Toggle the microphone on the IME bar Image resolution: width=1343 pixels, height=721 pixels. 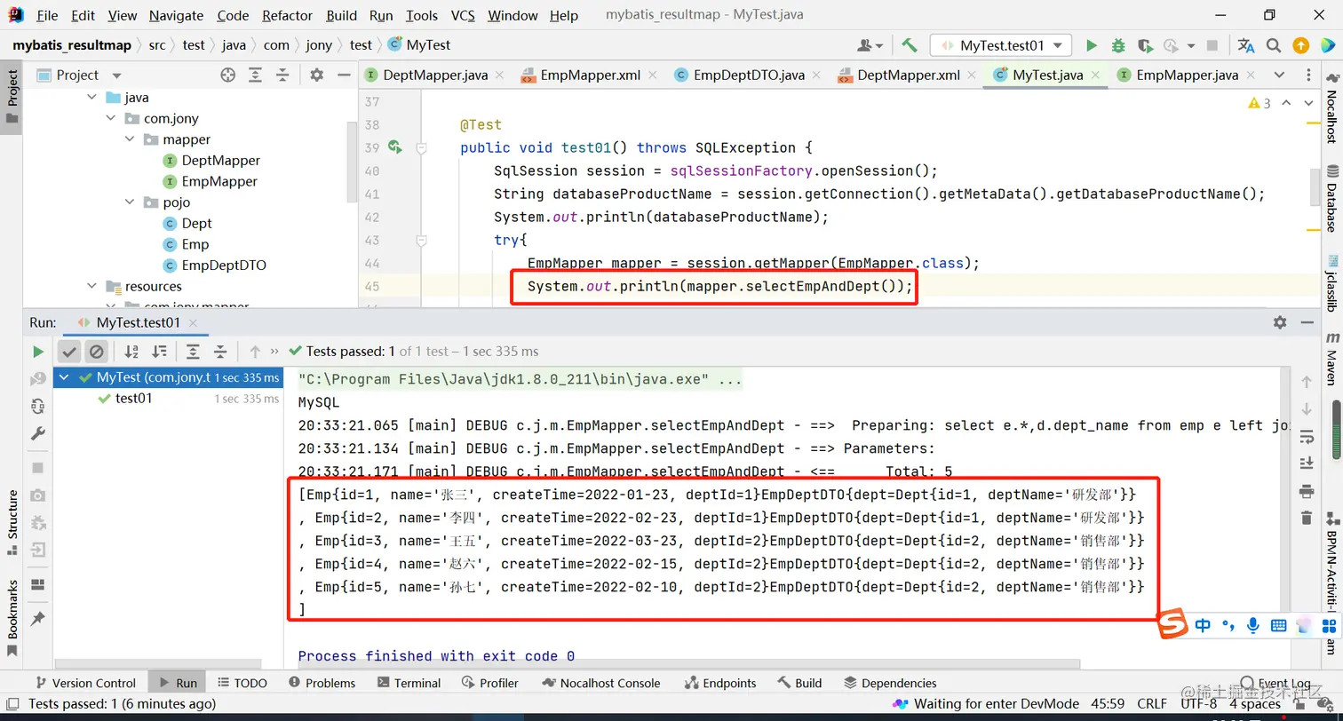coord(1253,625)
